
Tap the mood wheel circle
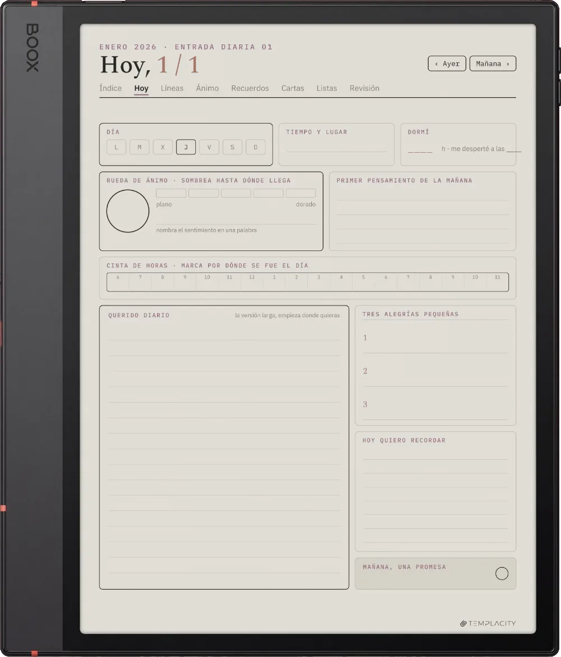[128, 211]
